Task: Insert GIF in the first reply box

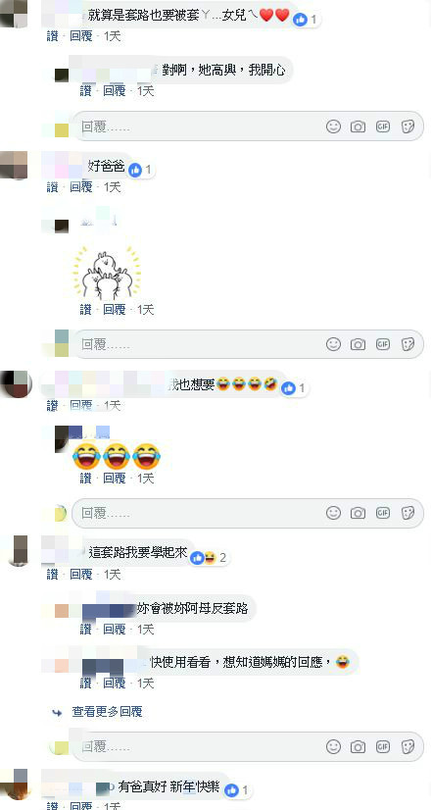Action: tap(382, 127)
